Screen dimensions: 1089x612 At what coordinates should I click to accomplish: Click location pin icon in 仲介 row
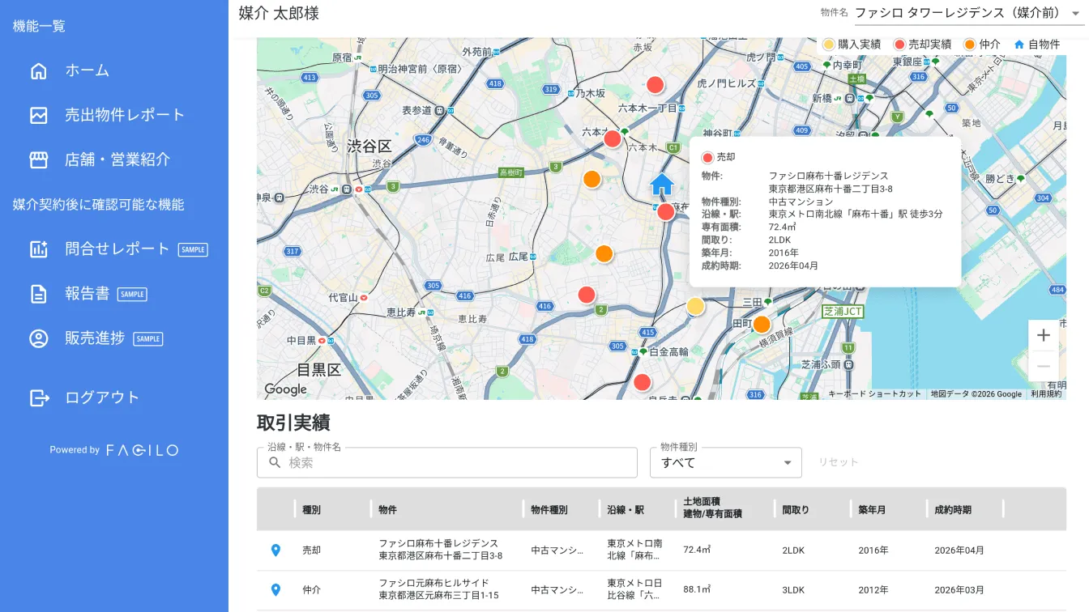tap(275, 590)
